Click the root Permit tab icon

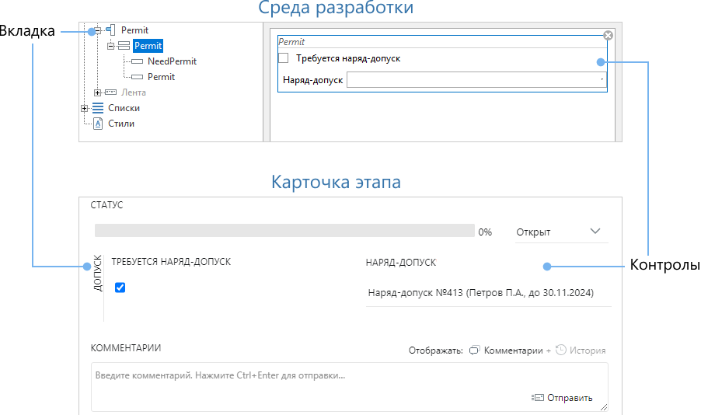[110, 30]
